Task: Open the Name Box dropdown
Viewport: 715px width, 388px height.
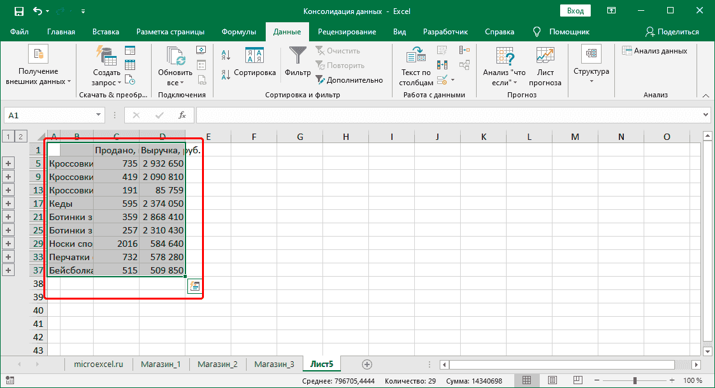Action: click(99, 115)
